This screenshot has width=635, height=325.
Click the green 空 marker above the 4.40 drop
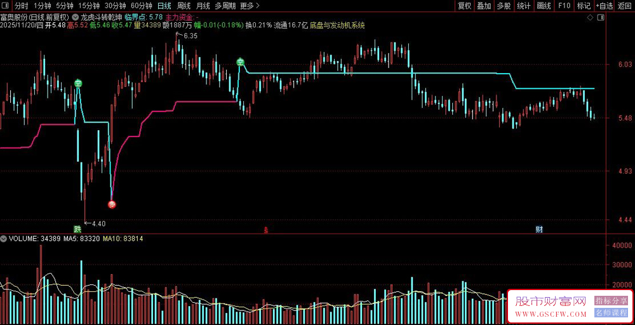pyautogui.click(x=78, y=83)
